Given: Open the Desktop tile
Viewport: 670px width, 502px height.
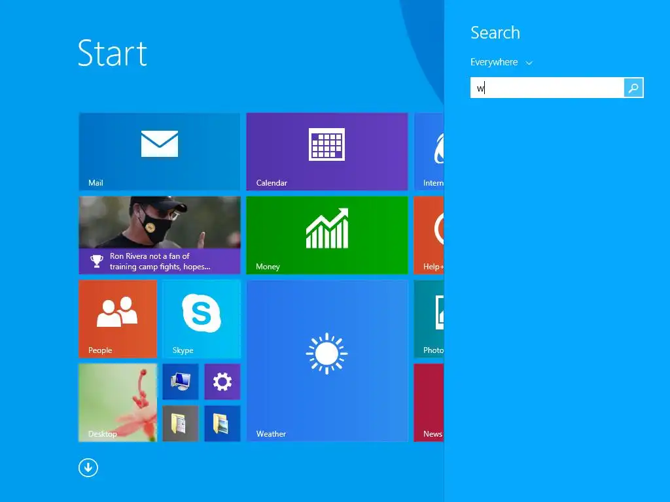Looking at the screenshot, I should [118, 403].
